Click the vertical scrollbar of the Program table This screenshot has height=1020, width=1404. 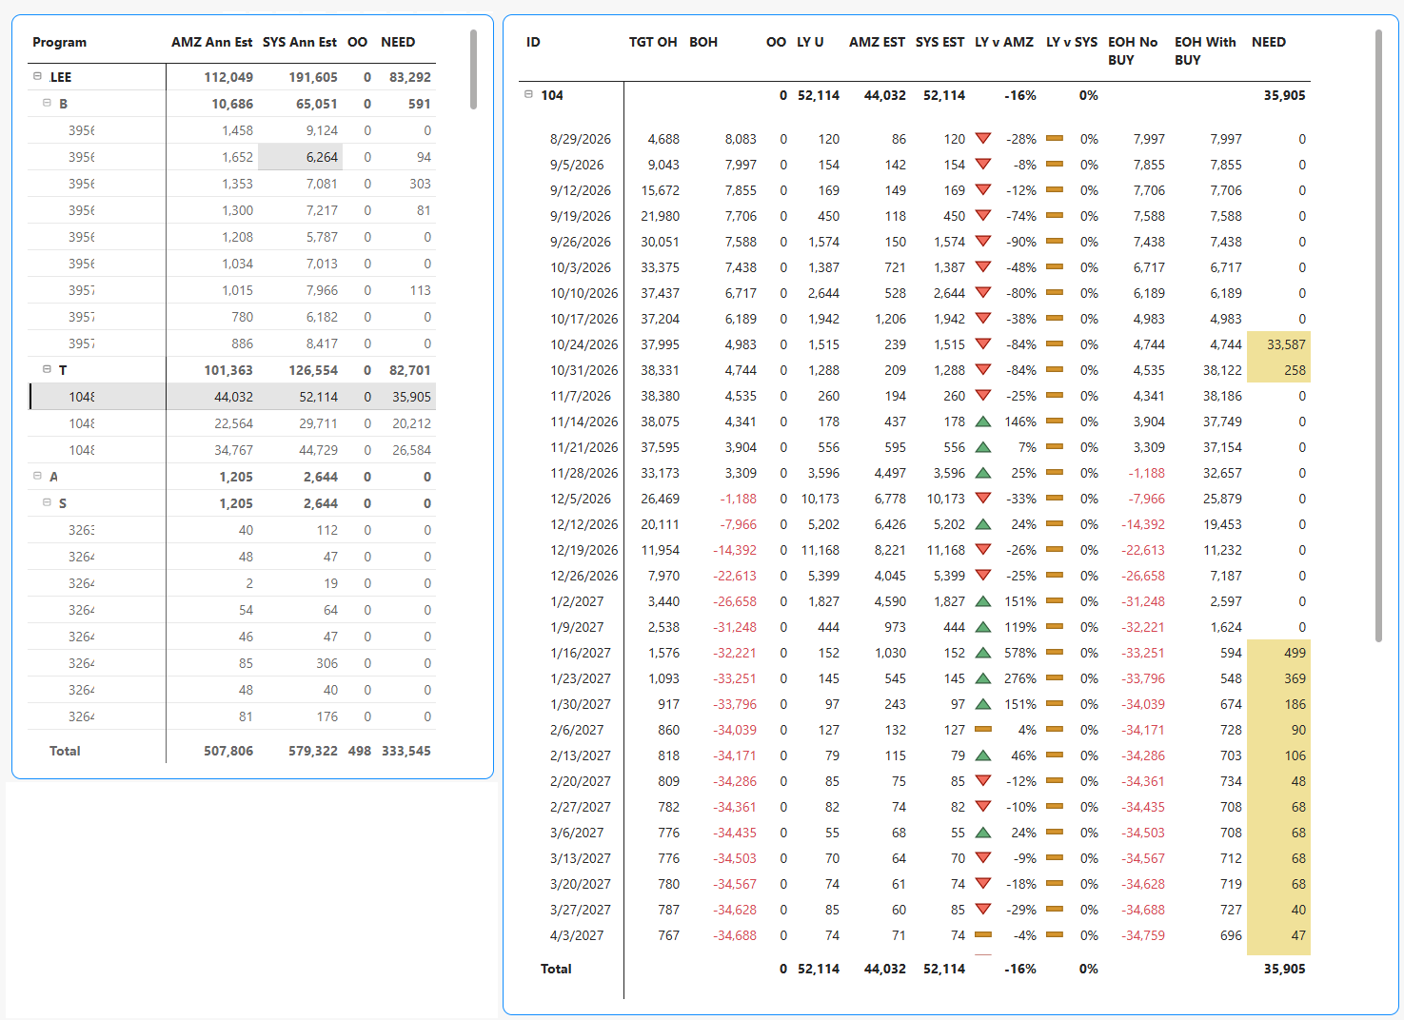pyautogui.click(x=473, y=69)
